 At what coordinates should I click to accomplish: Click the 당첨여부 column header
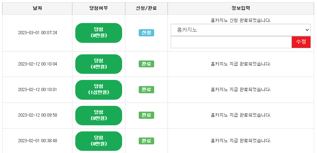tap(99, 8)
